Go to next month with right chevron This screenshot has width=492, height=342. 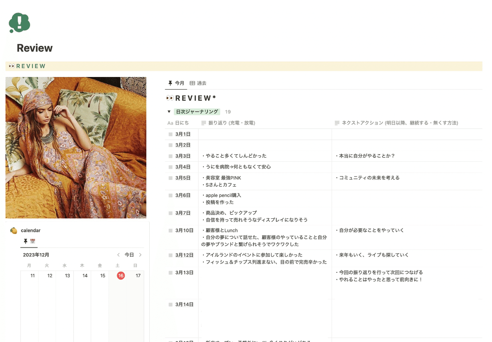140,254
